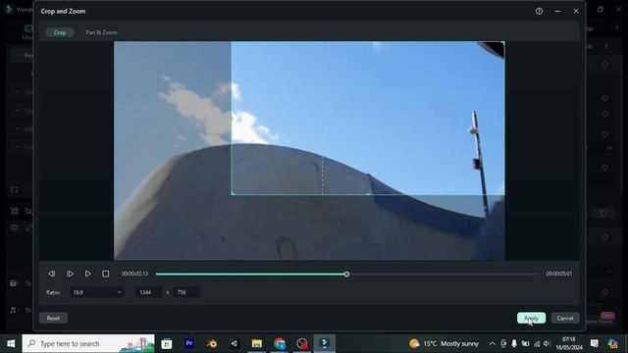Image resolution: width=628 pixels, height=353 pixels.
Task: Reset the crop settings
Action: 53,318
